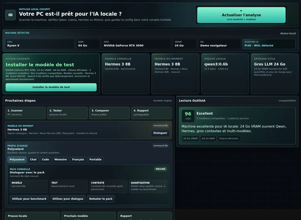Click the RAM 64 Go field

(88, 44)
